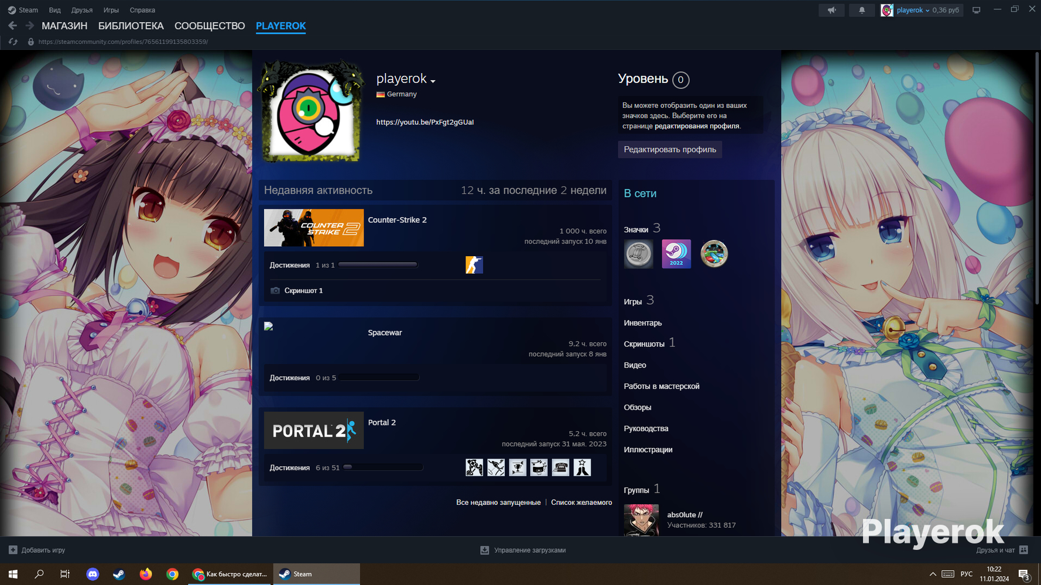This screenshot has height=585, width=1041.
Task: Go to the СООБЩЕСТВО tab
Action: [x=210, y=26]
